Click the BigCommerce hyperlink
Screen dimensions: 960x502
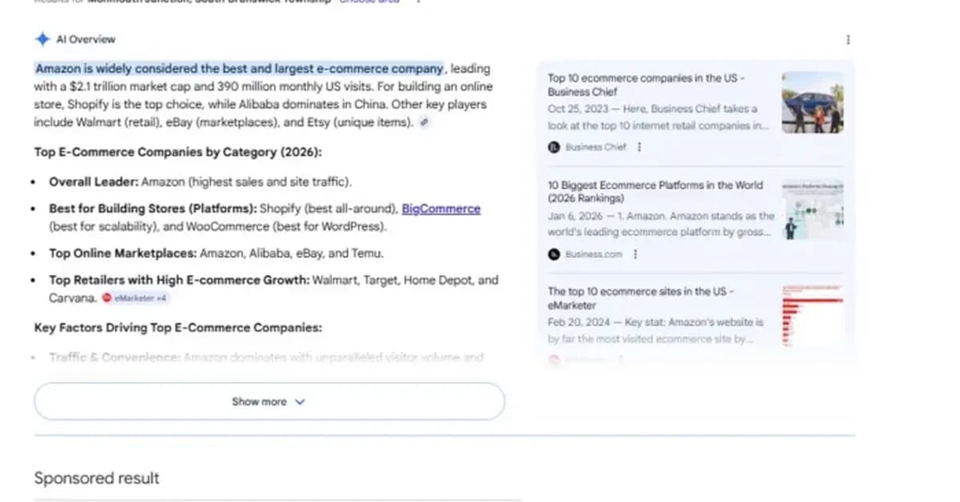click(441, 209)
